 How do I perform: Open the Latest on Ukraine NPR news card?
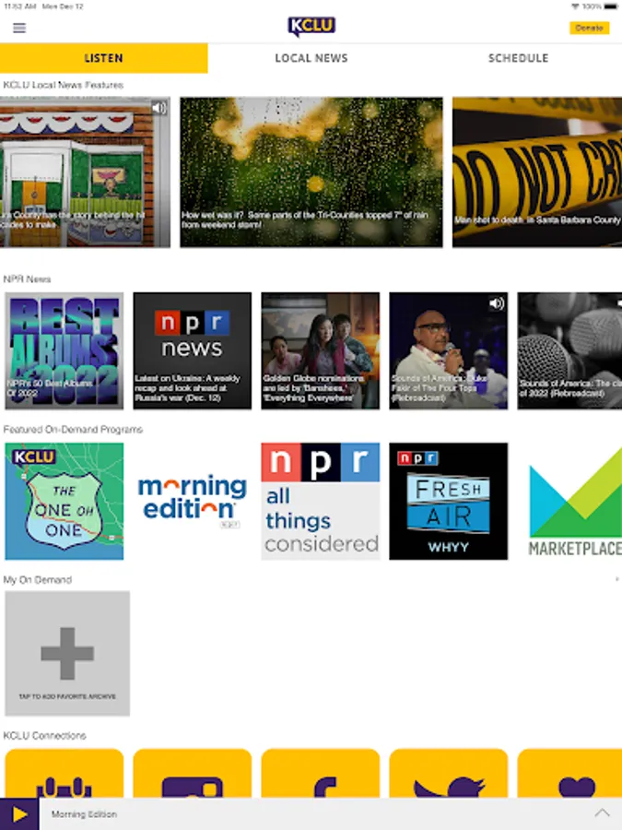click(x=192, y=351)
